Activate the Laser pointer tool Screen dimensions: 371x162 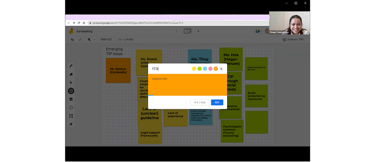(71, 124)
